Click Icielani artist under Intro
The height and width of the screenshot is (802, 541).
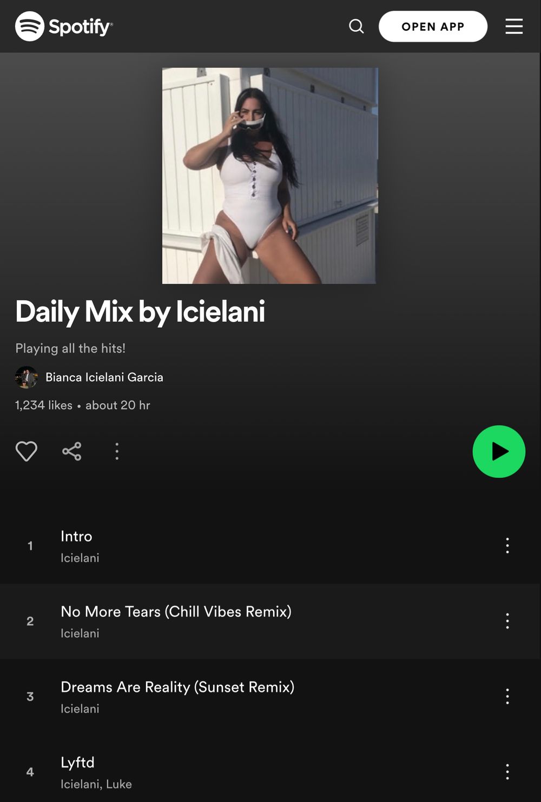tap(80, 558)
